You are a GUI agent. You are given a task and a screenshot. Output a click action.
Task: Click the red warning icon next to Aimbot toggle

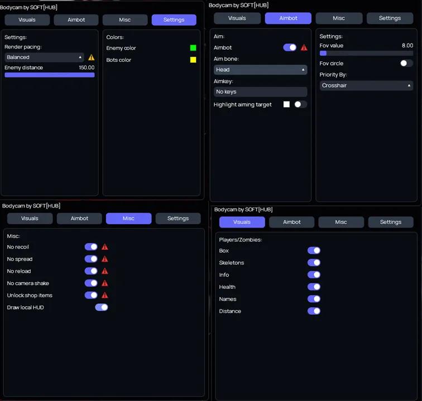point(304,47)
